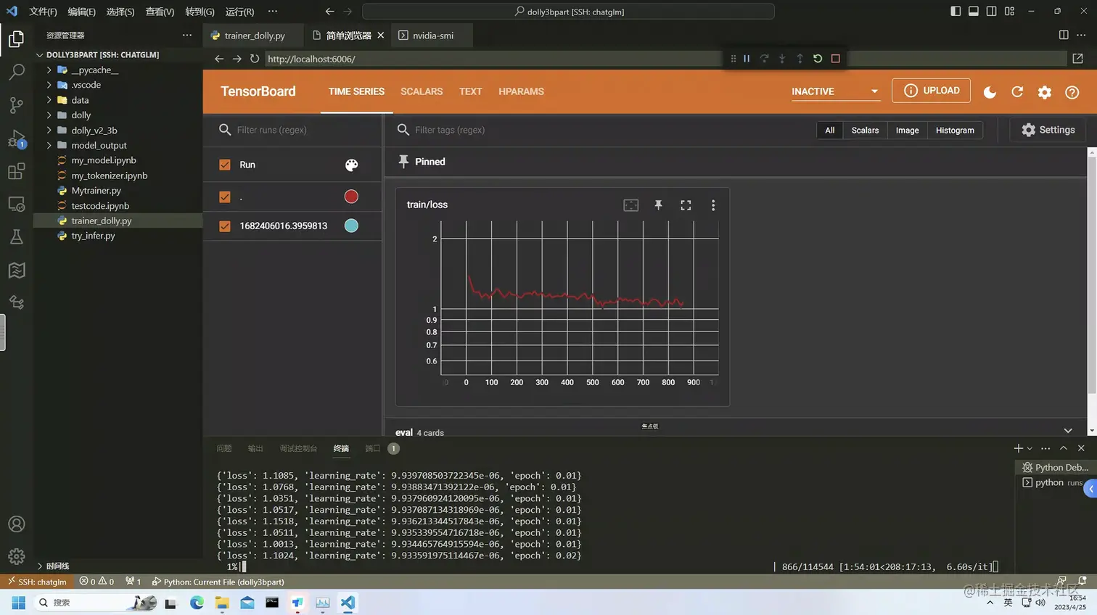The height and width of the screenshot is (615, 1097).
Task: Click the UPLOAD button
Action: (932, 91)
